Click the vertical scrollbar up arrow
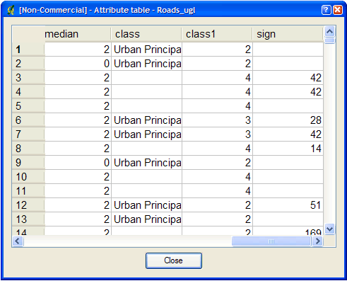The image size is (347, 281). pos(329,31)
